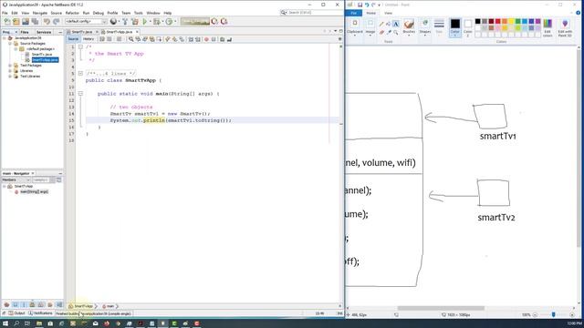
Task: Click the NetBeans Redo icon
Action: (56, 22)
